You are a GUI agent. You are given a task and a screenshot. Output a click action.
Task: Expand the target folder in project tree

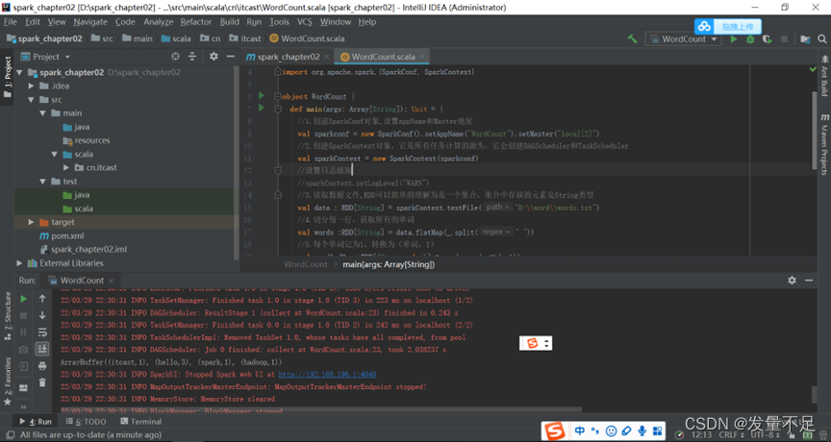click(x=32, y=222)
